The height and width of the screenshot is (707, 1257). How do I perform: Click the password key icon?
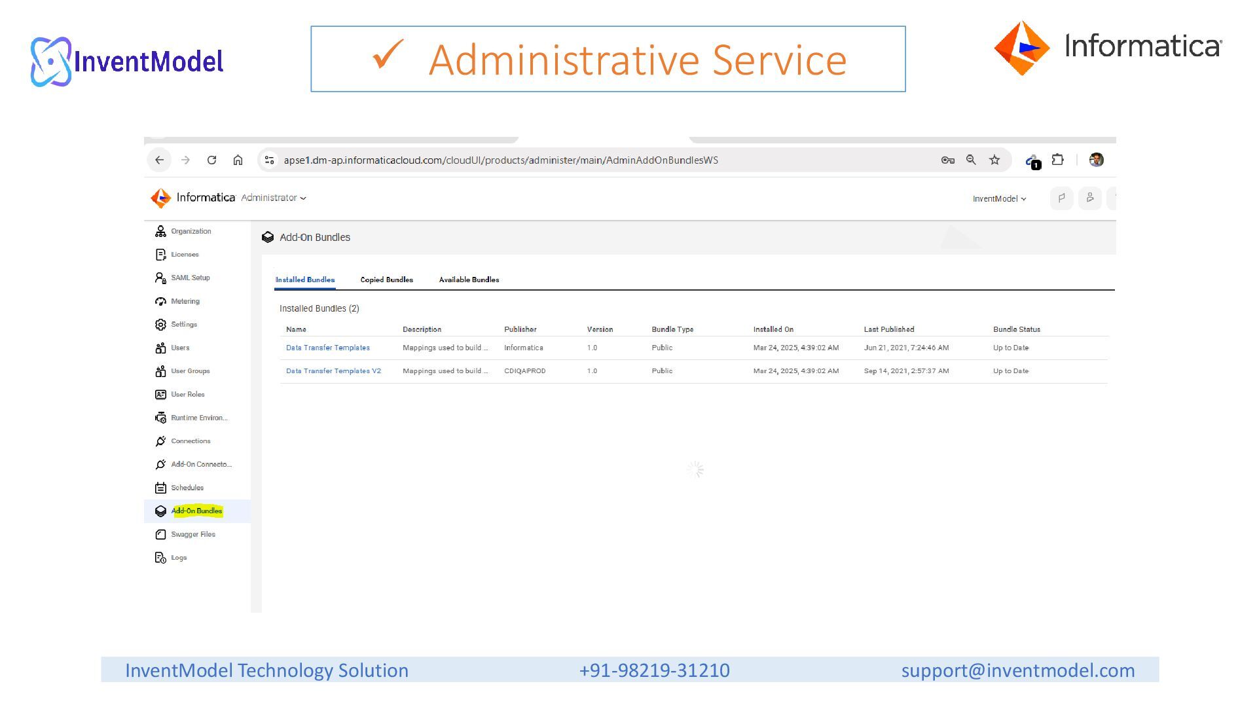[x=947, y=160]
